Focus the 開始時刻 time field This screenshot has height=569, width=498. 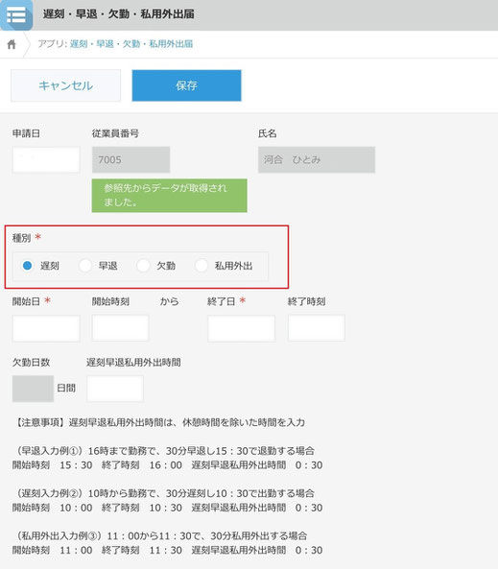121,328
